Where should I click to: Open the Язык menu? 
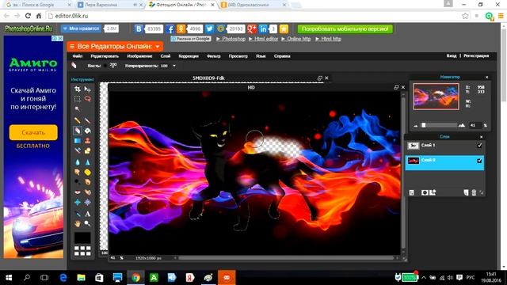pyautogui.click(x=261, y=56)
